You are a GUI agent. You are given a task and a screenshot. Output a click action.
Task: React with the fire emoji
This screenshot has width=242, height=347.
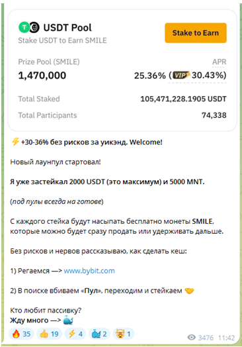(21, 334)
